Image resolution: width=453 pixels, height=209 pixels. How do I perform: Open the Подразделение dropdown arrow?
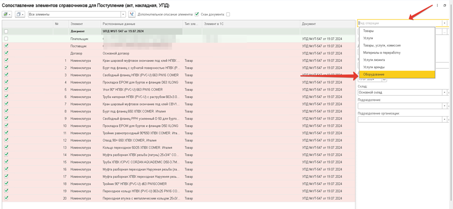tap(445, 106)
